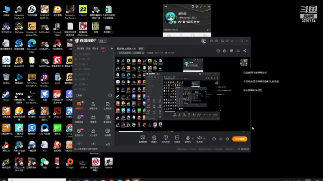This screenshot has height=181, width=323.
Task: Open the Steam desktop shortcut
Action: tap(6, 96)
